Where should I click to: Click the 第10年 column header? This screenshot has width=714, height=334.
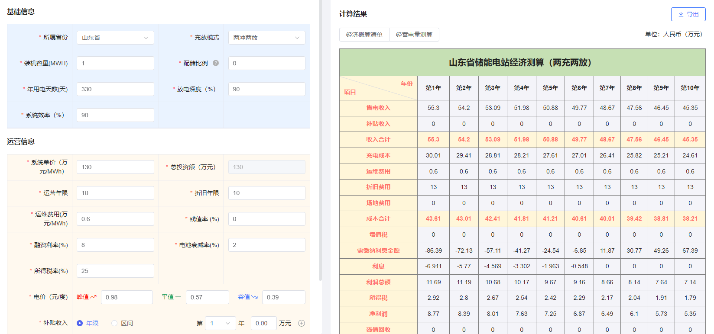tap(690, 88)
